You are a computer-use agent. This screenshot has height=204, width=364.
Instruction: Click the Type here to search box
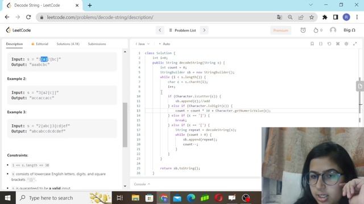(x=64, y=198)
